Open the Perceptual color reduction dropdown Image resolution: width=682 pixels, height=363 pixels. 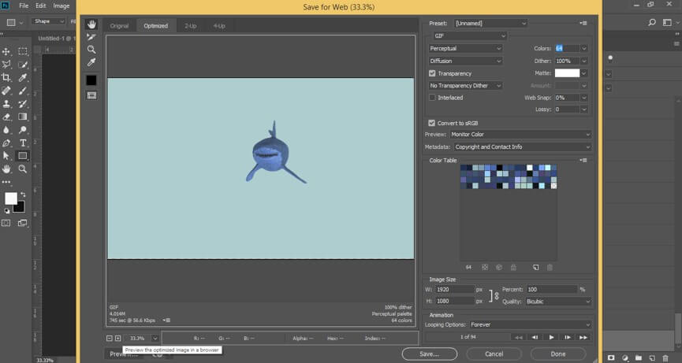(x=465, y=49)
